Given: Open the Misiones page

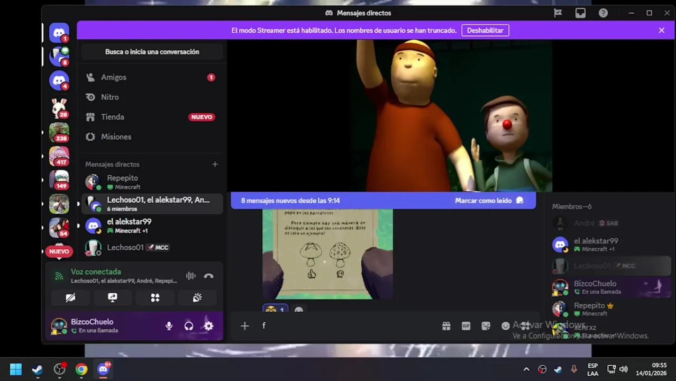Looking at the screenshot, I should click(152, 137).
